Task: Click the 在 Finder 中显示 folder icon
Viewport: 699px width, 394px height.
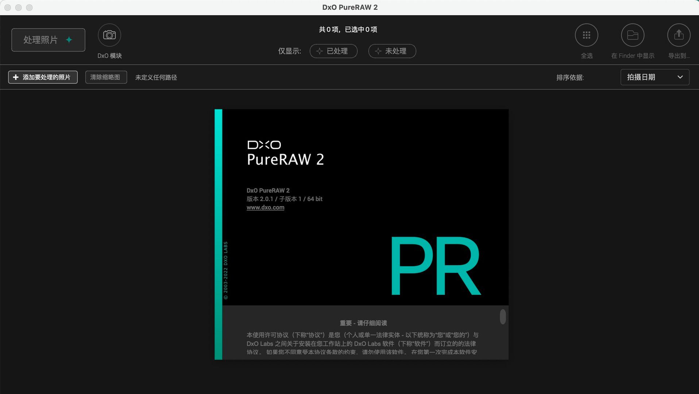Action: click(x=633, y=35)
